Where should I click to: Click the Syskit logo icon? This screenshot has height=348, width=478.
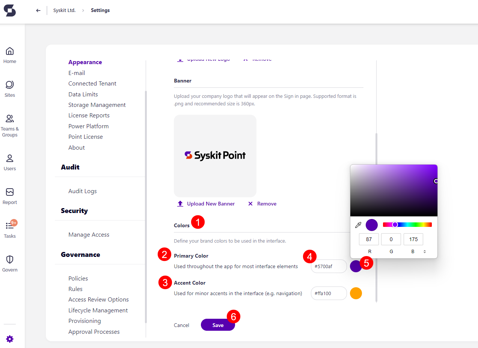pos(10,10)
